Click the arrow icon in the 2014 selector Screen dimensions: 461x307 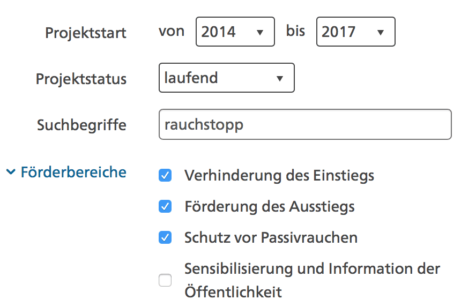260,33
